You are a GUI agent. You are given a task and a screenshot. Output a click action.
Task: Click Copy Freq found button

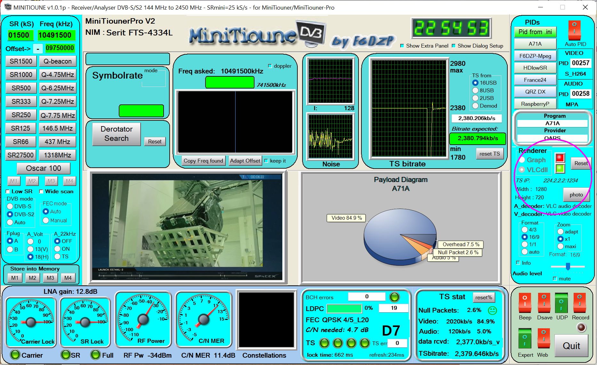click(x=204, y=161)
